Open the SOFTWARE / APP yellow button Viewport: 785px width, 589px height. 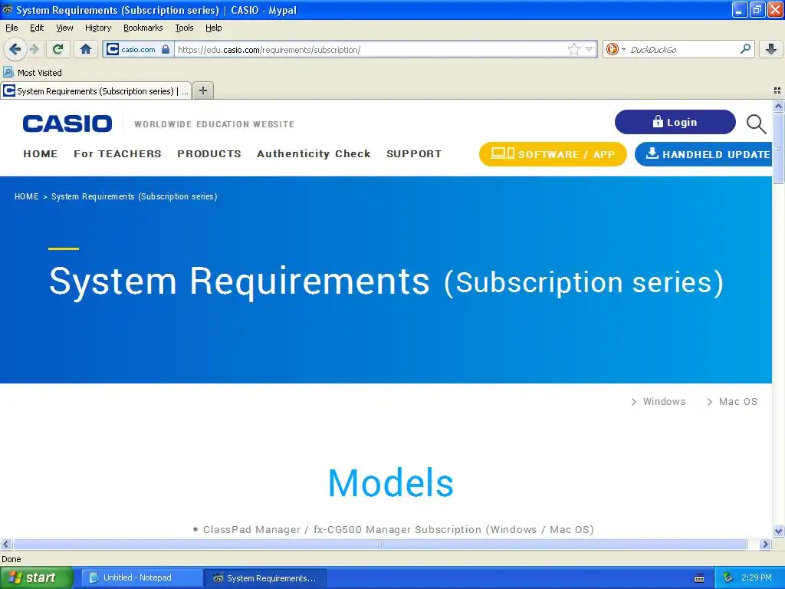[x=553, y=153]
